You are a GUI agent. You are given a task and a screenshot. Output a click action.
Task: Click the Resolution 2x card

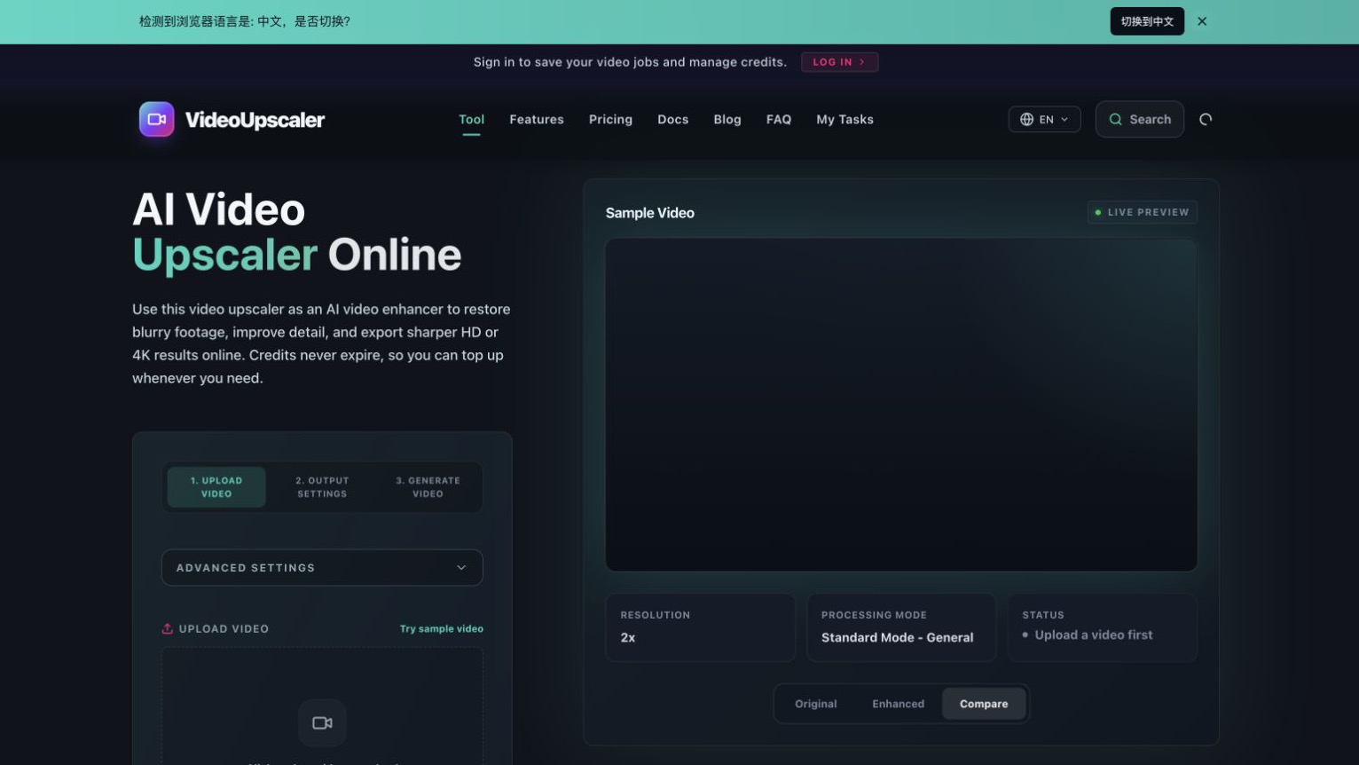700,627
